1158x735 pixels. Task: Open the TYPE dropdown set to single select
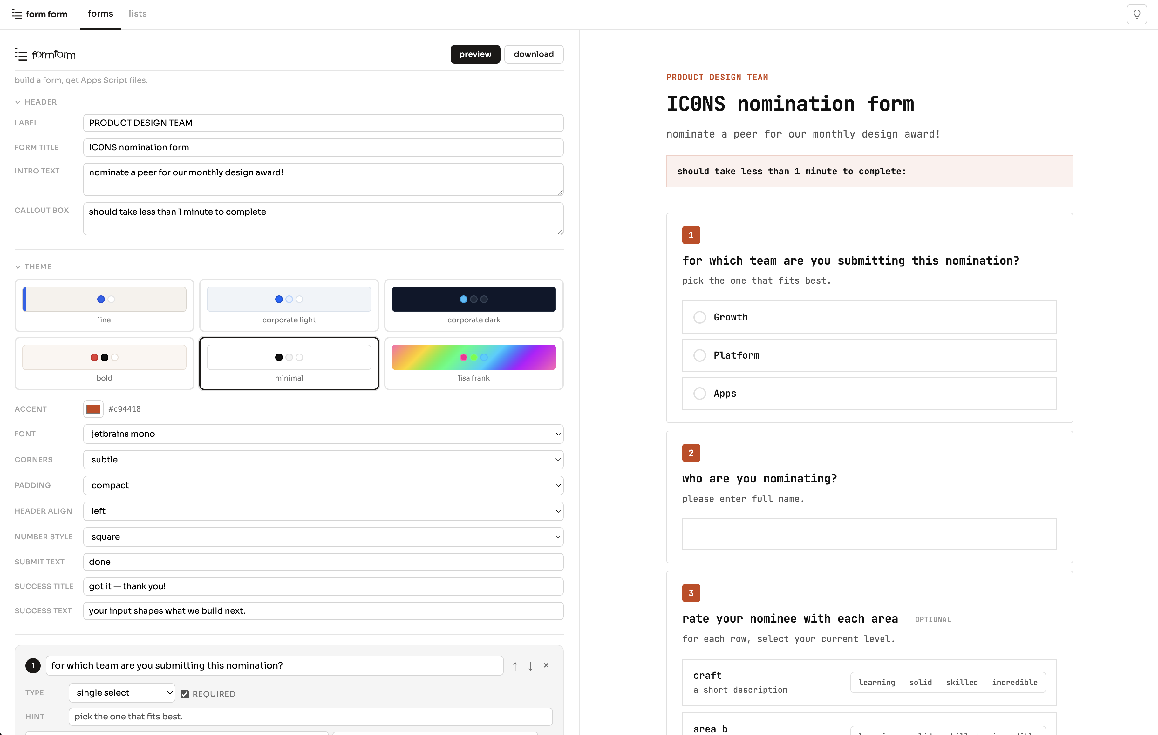pos(121,693)
